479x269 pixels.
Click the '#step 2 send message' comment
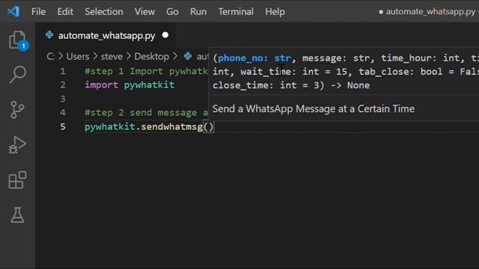click(x=147, y=113)
